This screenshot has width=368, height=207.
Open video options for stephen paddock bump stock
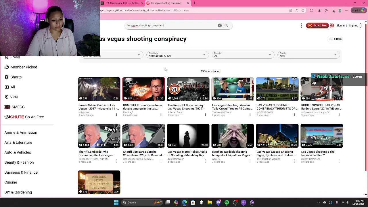point(250,161)
